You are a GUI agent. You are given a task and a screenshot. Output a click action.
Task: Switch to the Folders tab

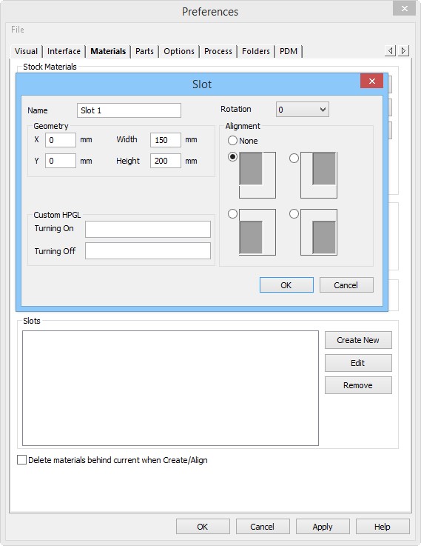coord(256,51)
